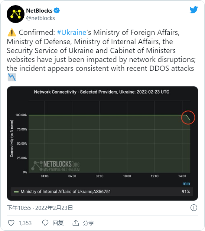Click the min column header

[186, 184]
